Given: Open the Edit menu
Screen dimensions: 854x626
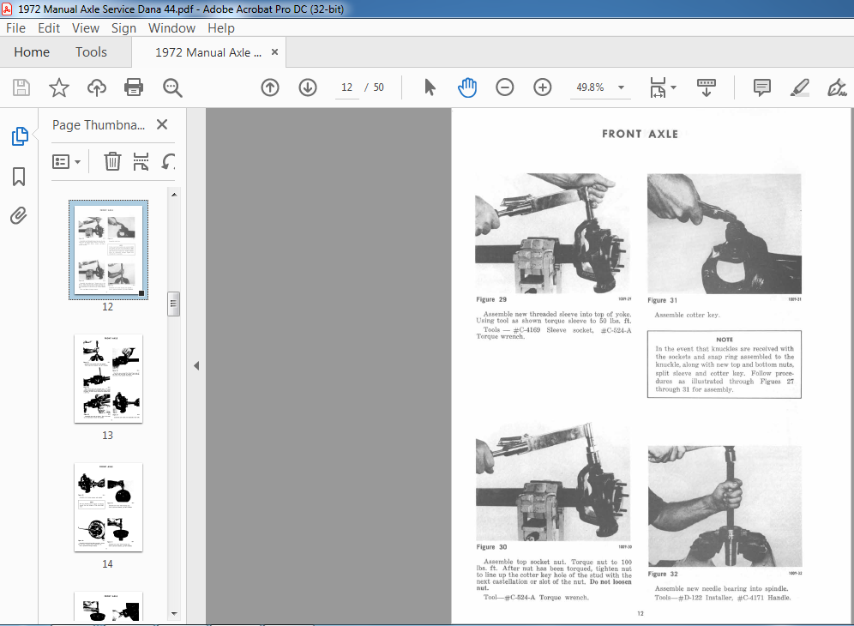Looking at the screenshot, I should (49, 28).
